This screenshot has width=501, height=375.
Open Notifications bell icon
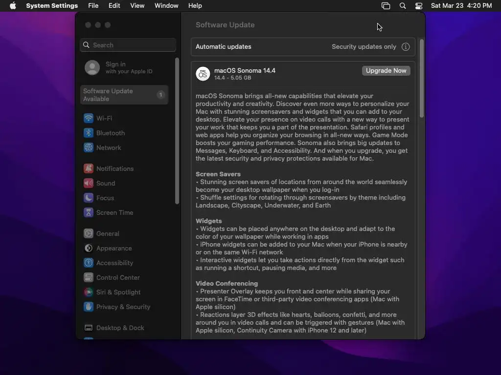(89, 168)
